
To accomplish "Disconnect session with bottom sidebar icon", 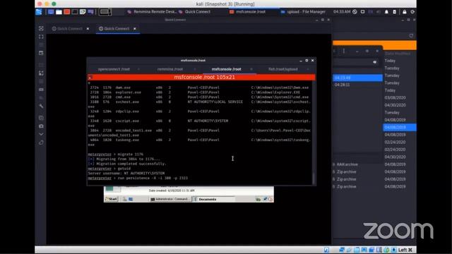I will (41, 143).
